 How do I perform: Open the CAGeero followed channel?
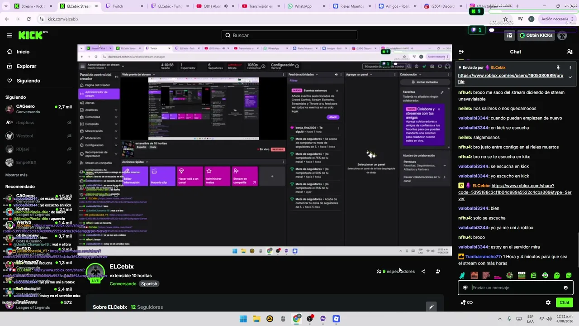(x=38, y=109)
